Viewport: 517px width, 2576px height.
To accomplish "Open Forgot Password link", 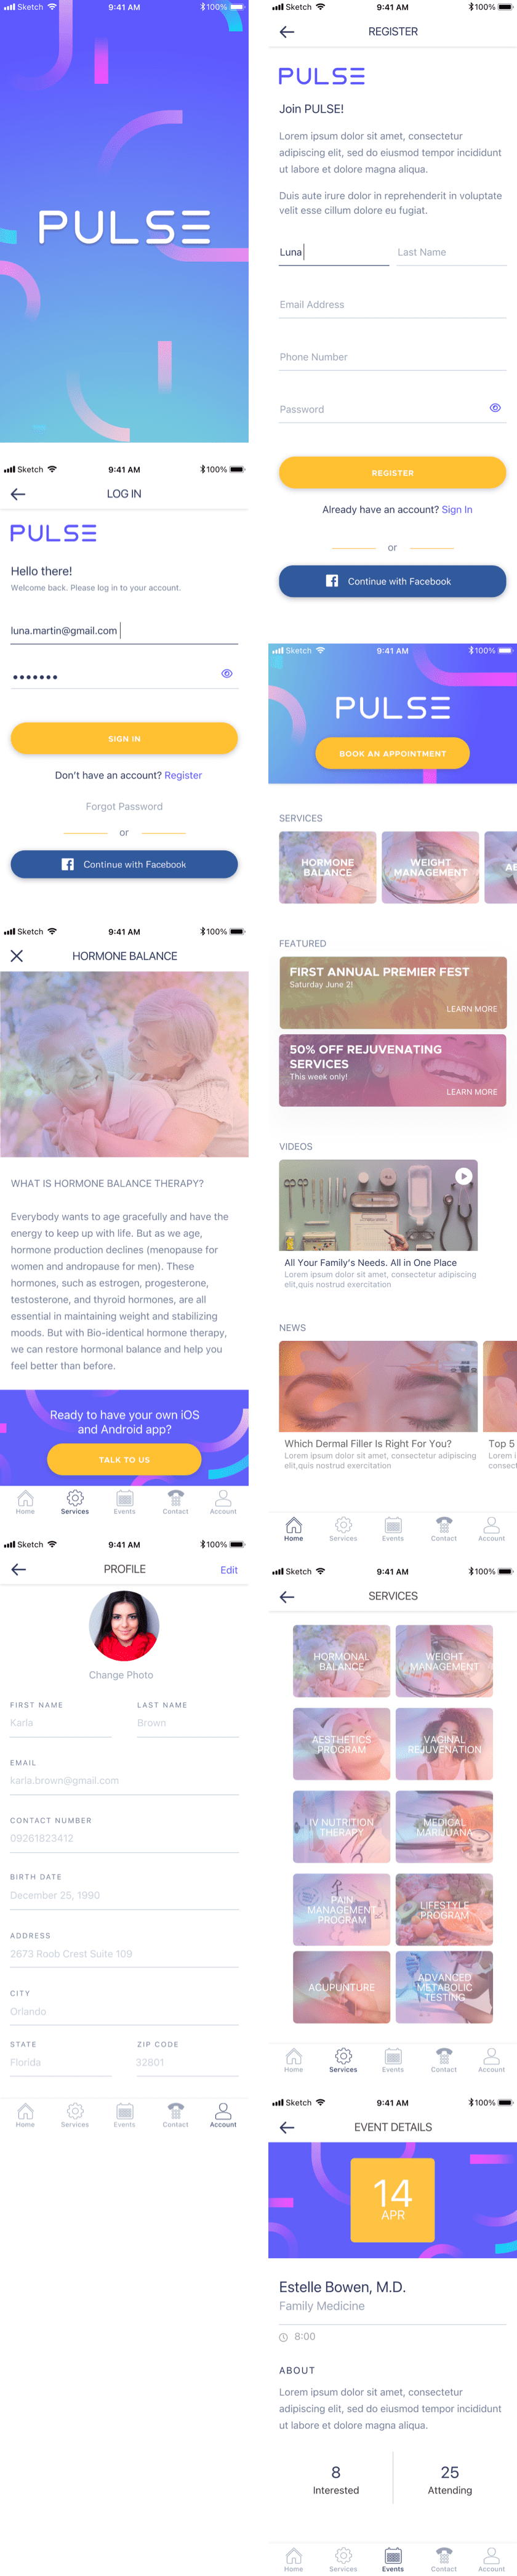I will tap(124, 807).
